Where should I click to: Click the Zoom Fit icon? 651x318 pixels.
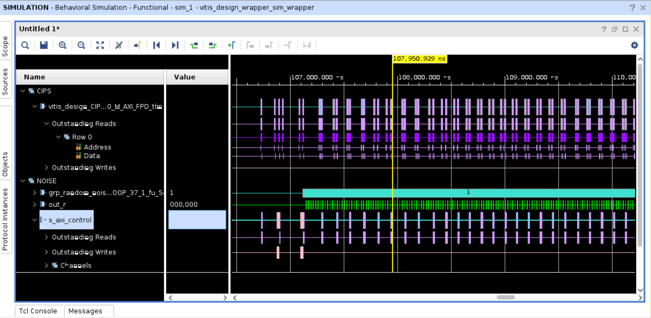[100, 45]
